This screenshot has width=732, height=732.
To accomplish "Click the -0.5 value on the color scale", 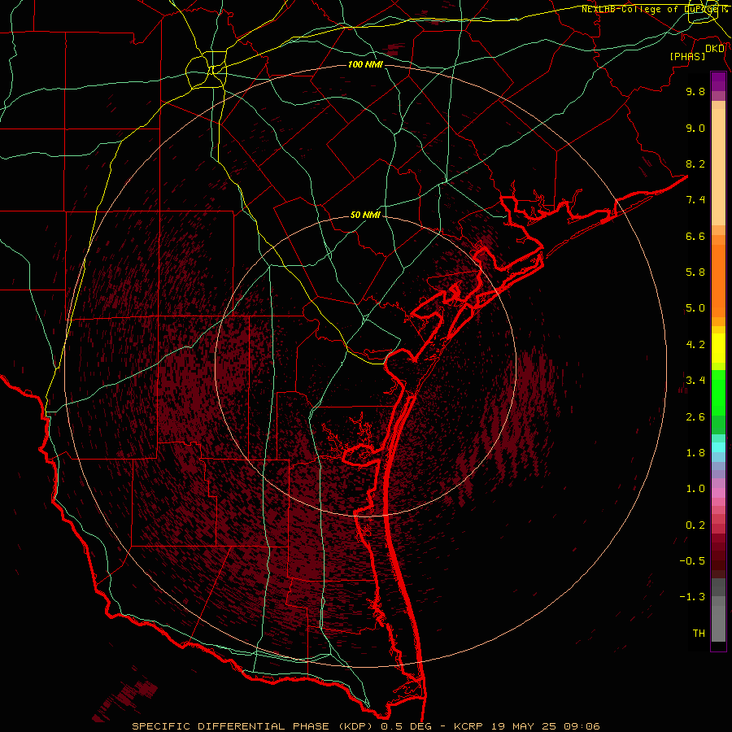I will 692,561.
